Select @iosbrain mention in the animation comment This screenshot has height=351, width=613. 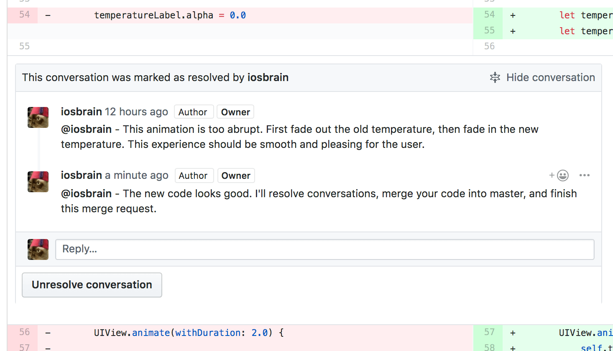click(86, 130)
